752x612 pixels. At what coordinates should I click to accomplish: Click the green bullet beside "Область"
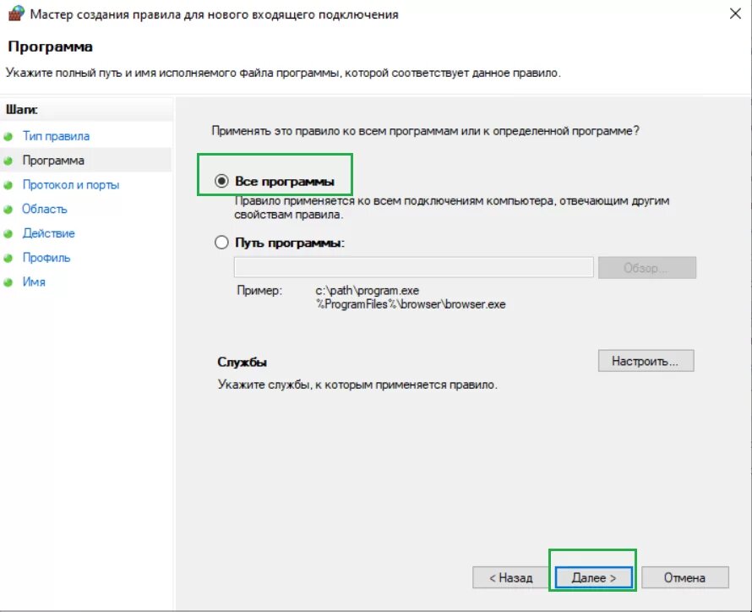point(8,210)
